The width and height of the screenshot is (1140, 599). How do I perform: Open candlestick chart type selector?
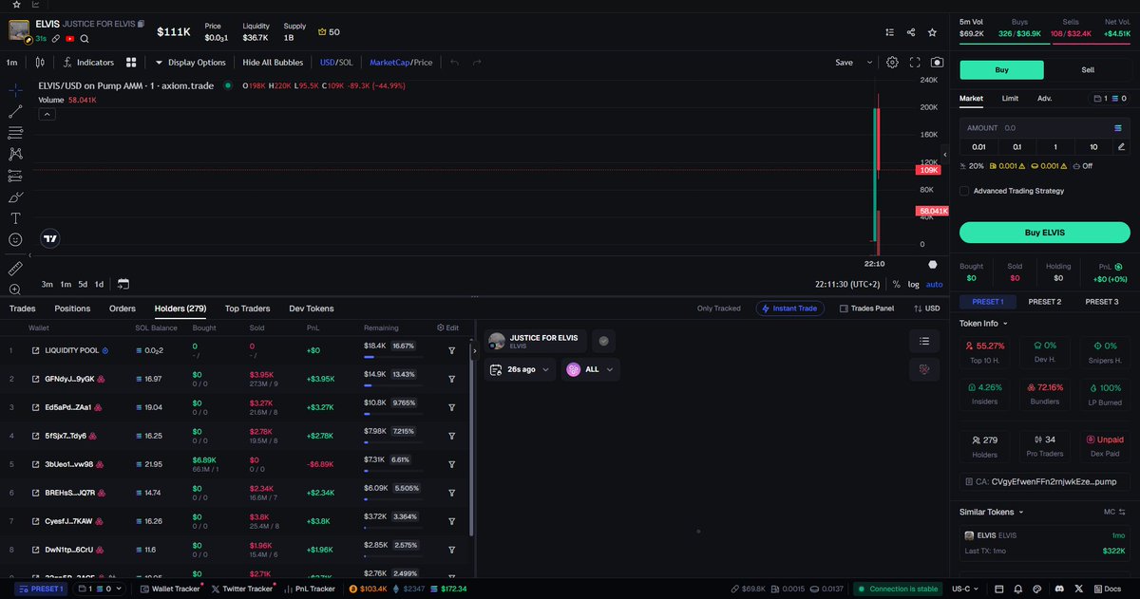click(39, 63)
